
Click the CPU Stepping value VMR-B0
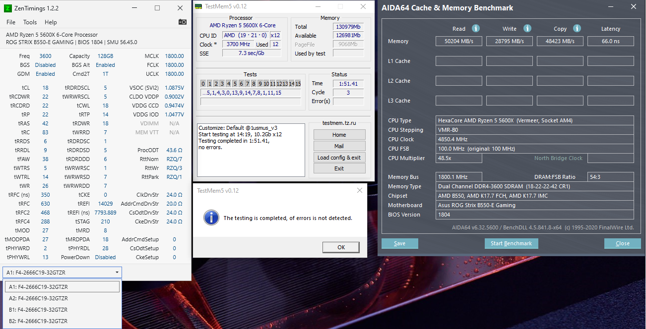click(x=535, y=130)
